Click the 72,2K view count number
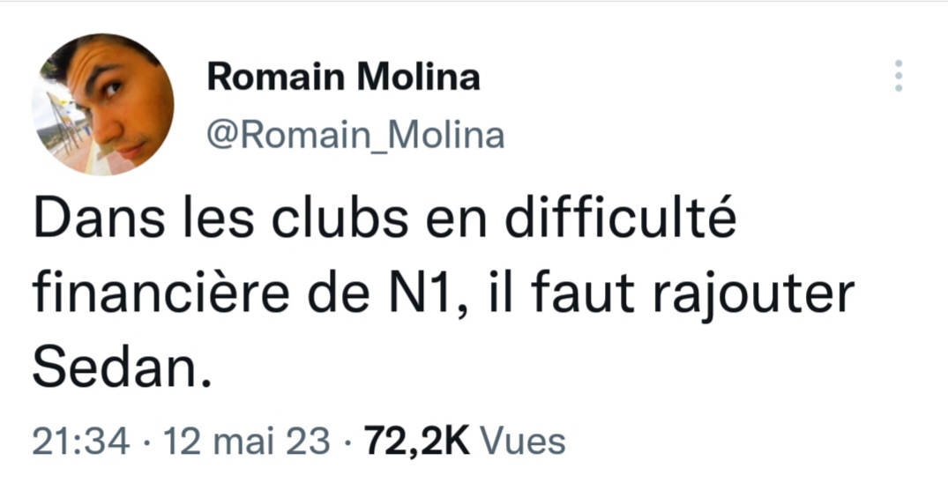The height and width of the screenshot is (490, 948). 416,442
